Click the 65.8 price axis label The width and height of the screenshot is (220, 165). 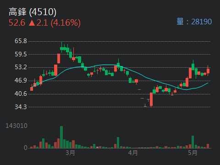tap(21, 41)
